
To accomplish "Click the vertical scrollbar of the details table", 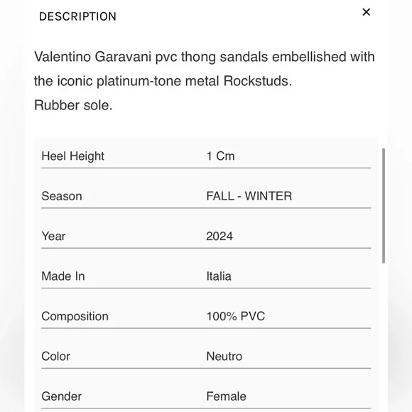I will [384, 205].
